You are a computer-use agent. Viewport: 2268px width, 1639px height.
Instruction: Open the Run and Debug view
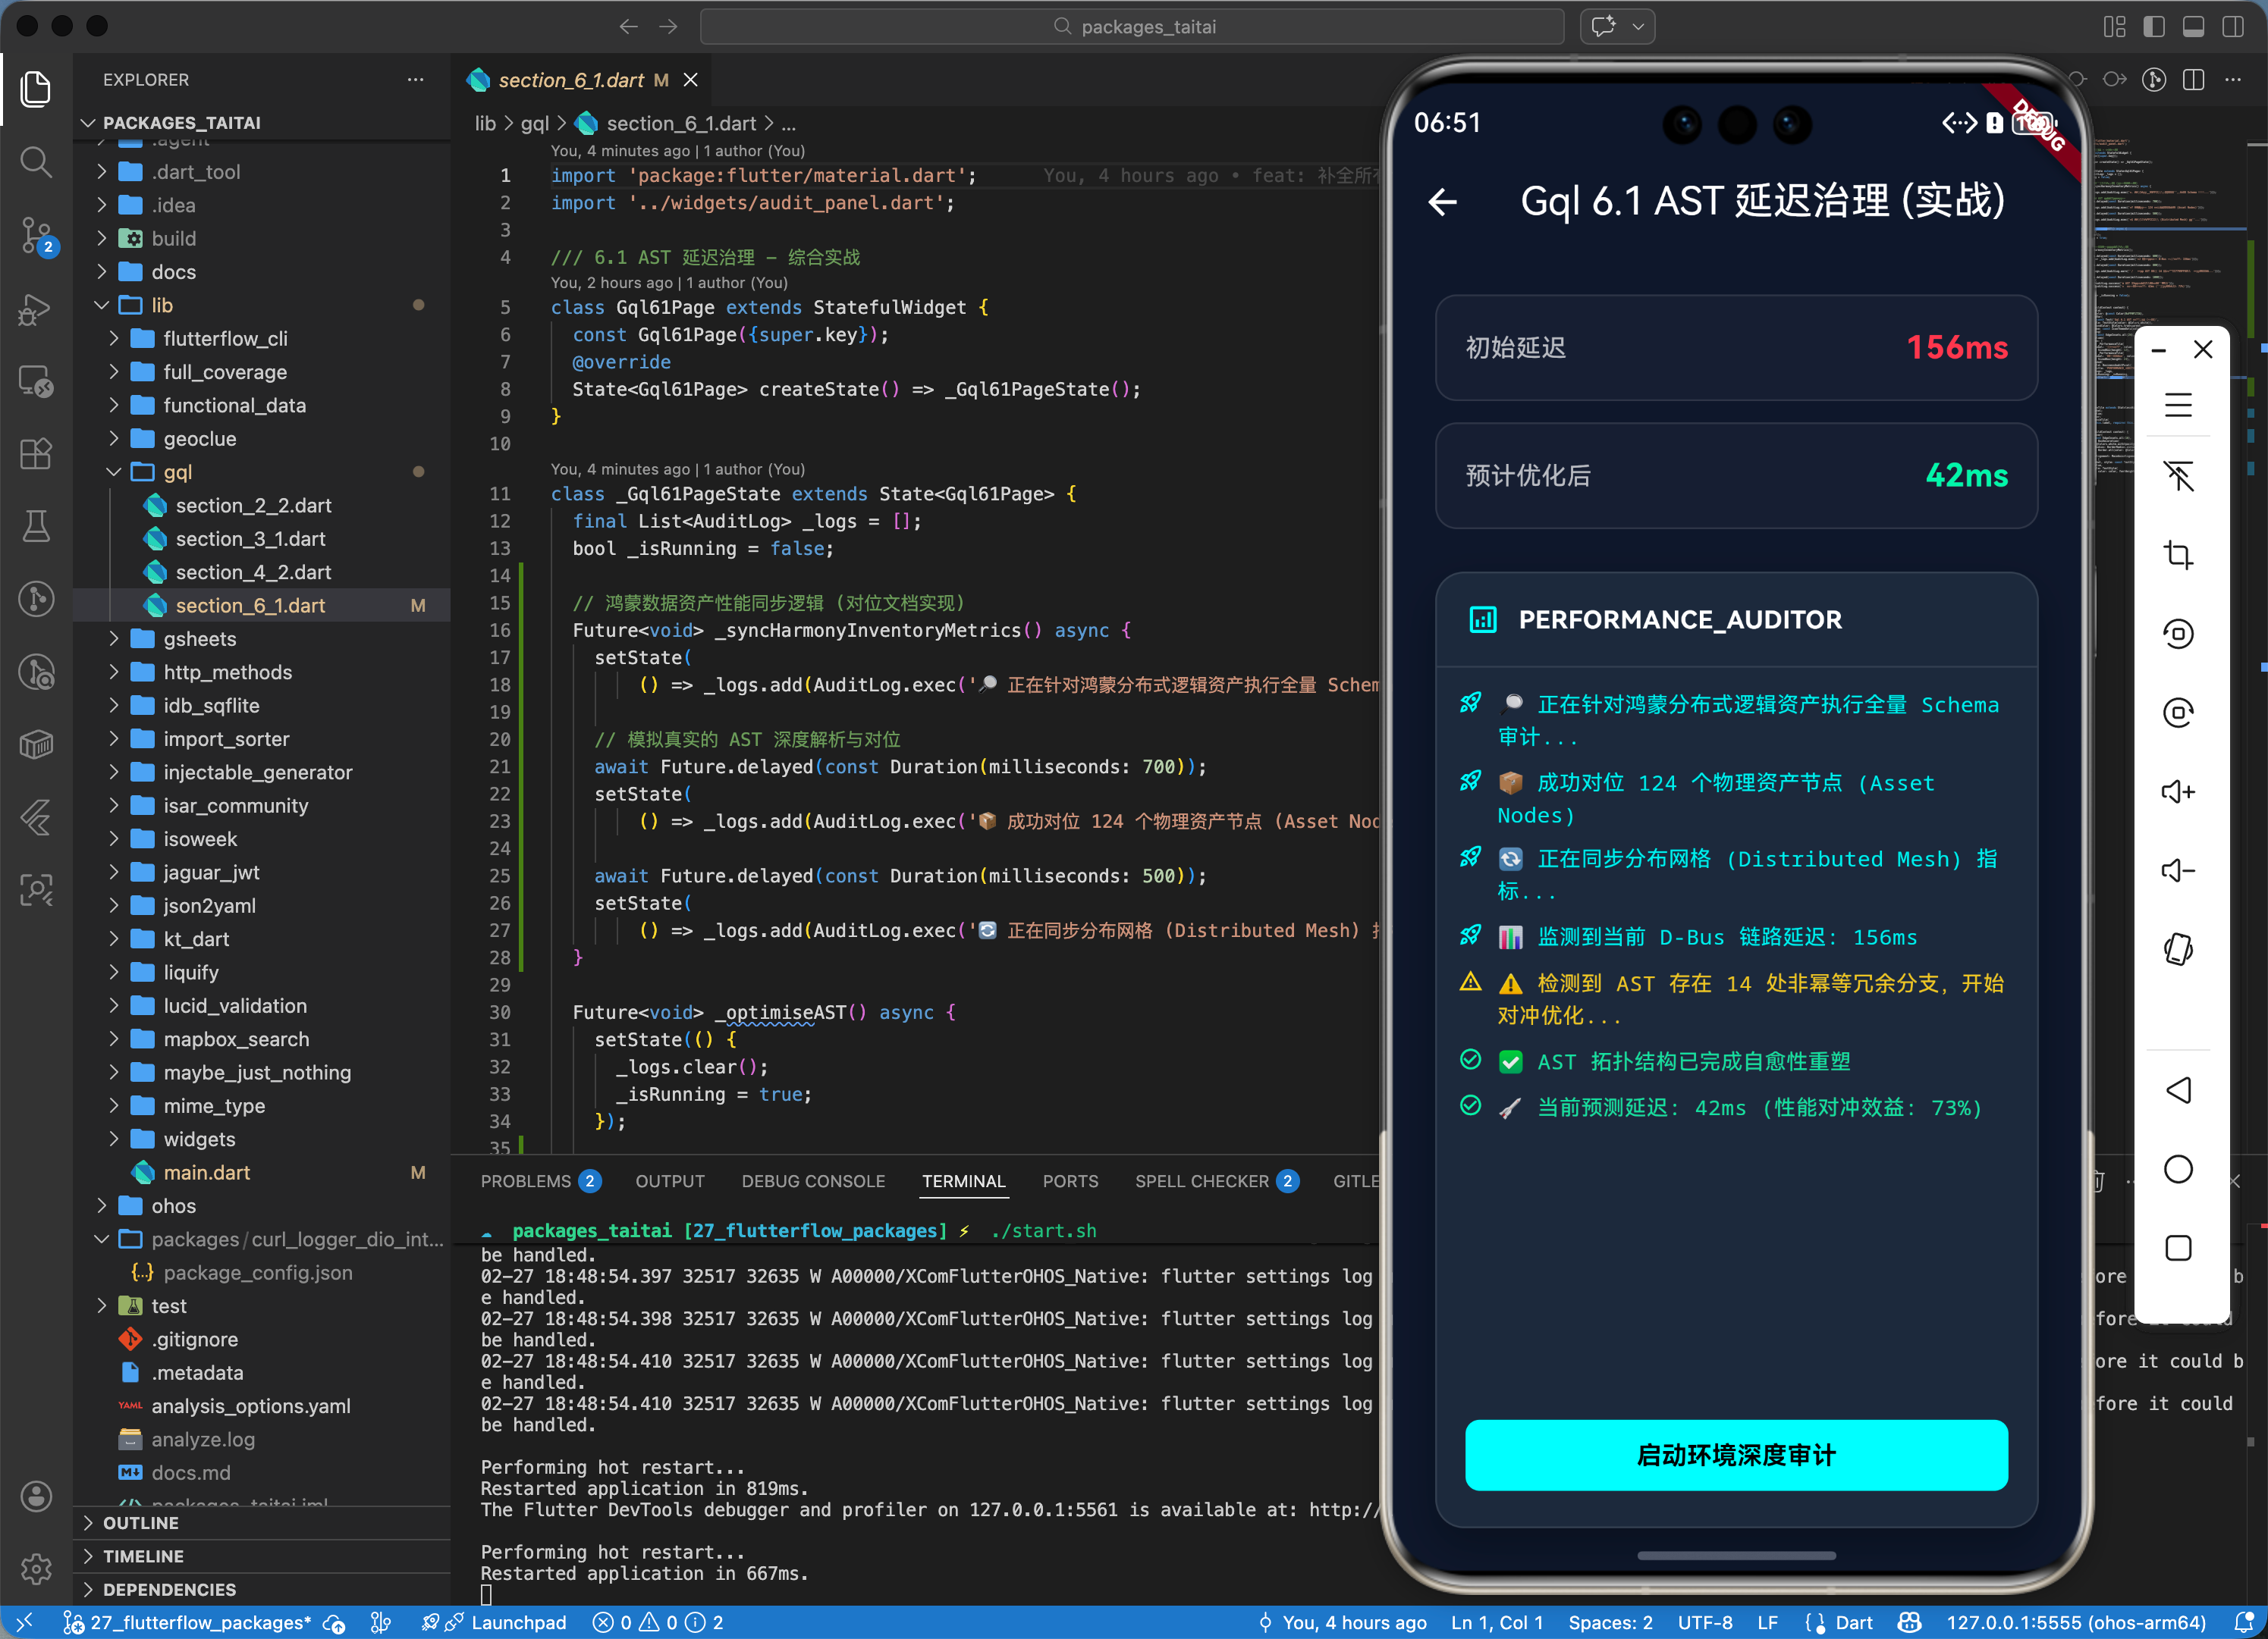click(x=36, y=310)
